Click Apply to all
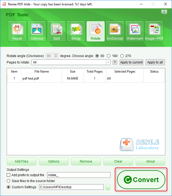This screenshot has height=196, width=172. (x=155, y=62)
